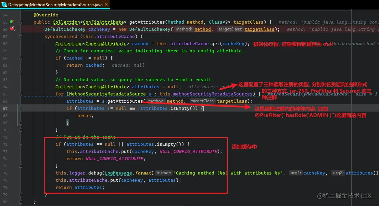
Task: Toggle the breakpoint on line 56
Action: [x=12, y=29]
